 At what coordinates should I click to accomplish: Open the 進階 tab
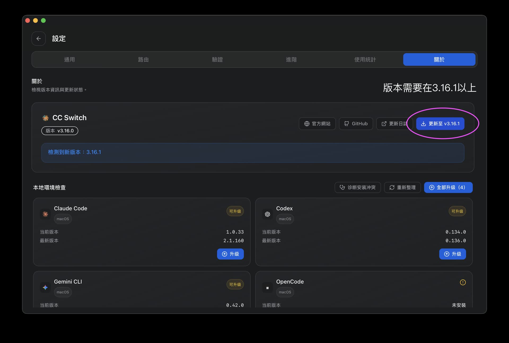pos(291,60)
